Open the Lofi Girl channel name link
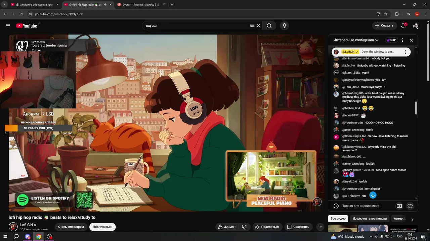Viewport: 430px width, 241px height. (x=27, y=225)
